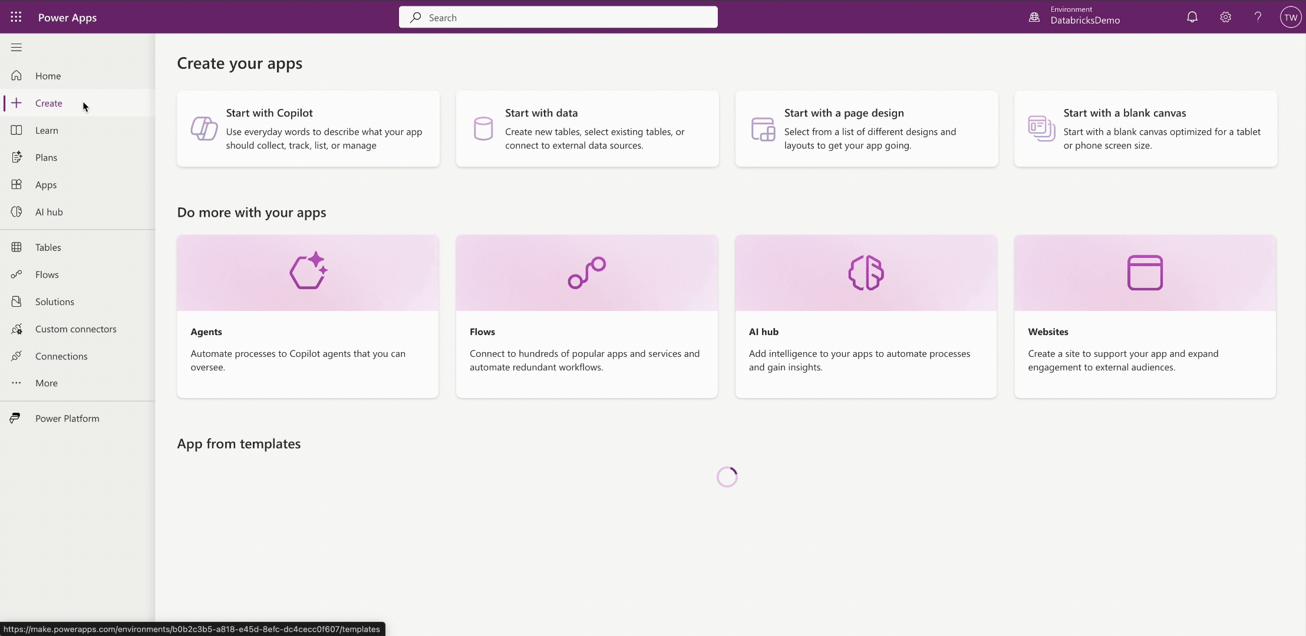Select the Start with data card

coord(587,129)
